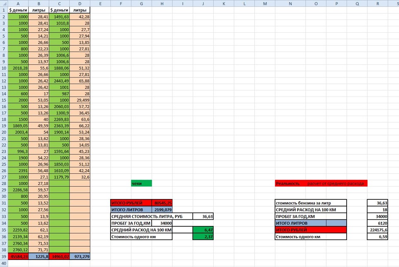Select column D header
The height and width of the screenshot is (267, 399).
coord(80,4)
